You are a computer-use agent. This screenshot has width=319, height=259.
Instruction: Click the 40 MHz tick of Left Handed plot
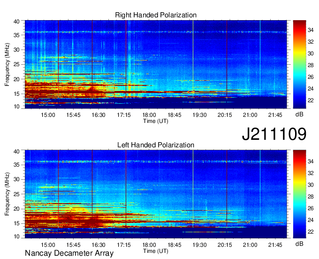pos(16,152)
